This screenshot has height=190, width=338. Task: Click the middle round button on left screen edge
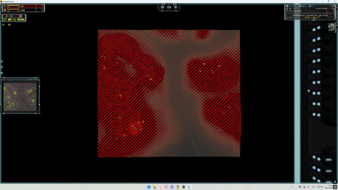tap(2, 67)
